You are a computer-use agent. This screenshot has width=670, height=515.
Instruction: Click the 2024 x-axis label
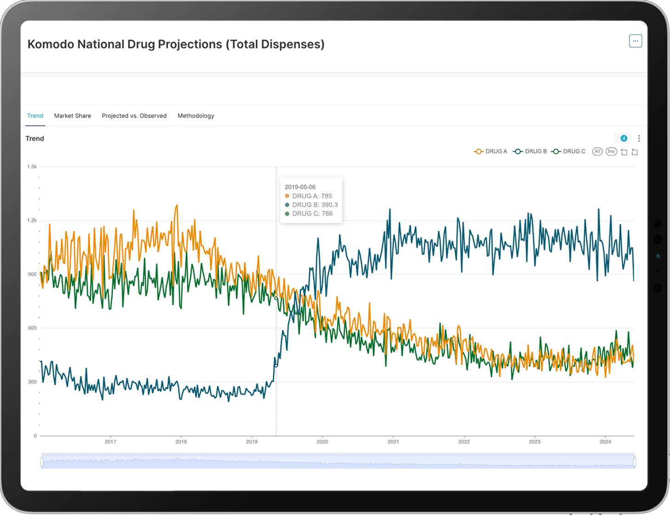tap(605, 441)
